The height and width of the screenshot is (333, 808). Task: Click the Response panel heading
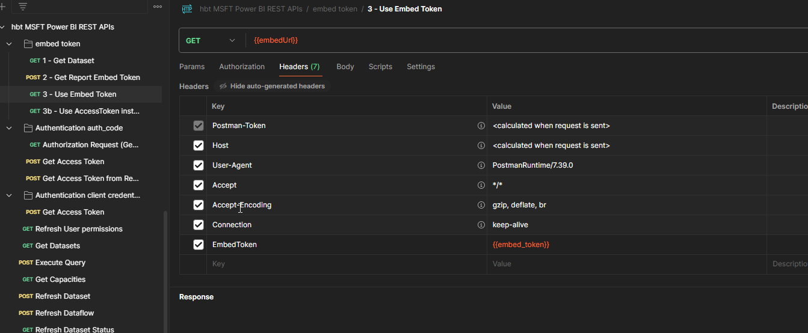tap(196, 297)
